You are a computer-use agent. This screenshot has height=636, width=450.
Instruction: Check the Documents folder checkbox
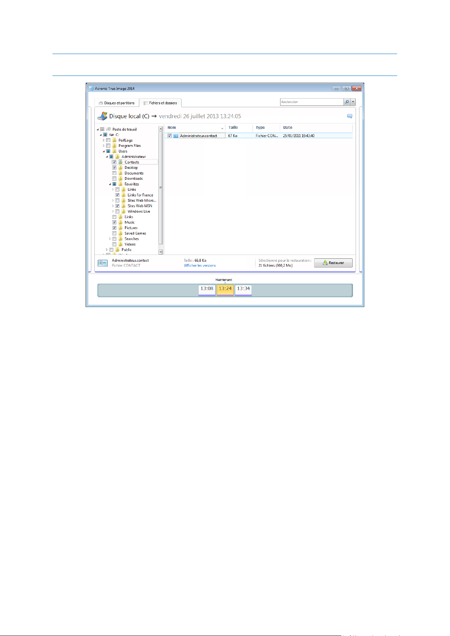pos(114,173)
